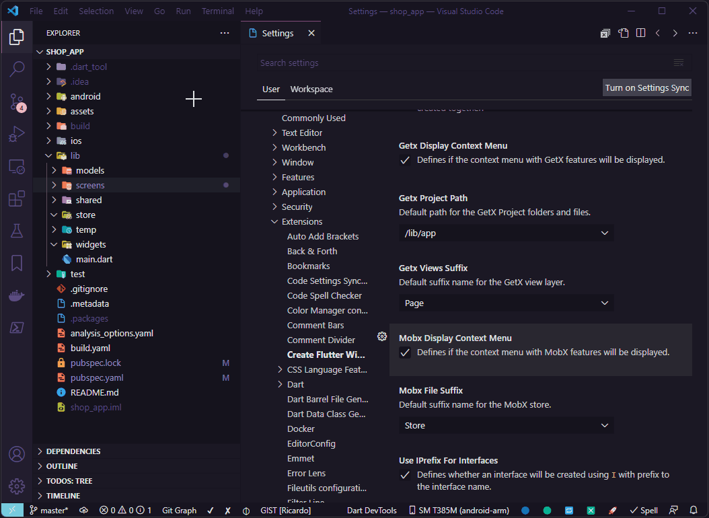Screen dimensions: 709x518
Task: Expand the Dart settings category
Action: pyautogui.click(x=280, y=385)
